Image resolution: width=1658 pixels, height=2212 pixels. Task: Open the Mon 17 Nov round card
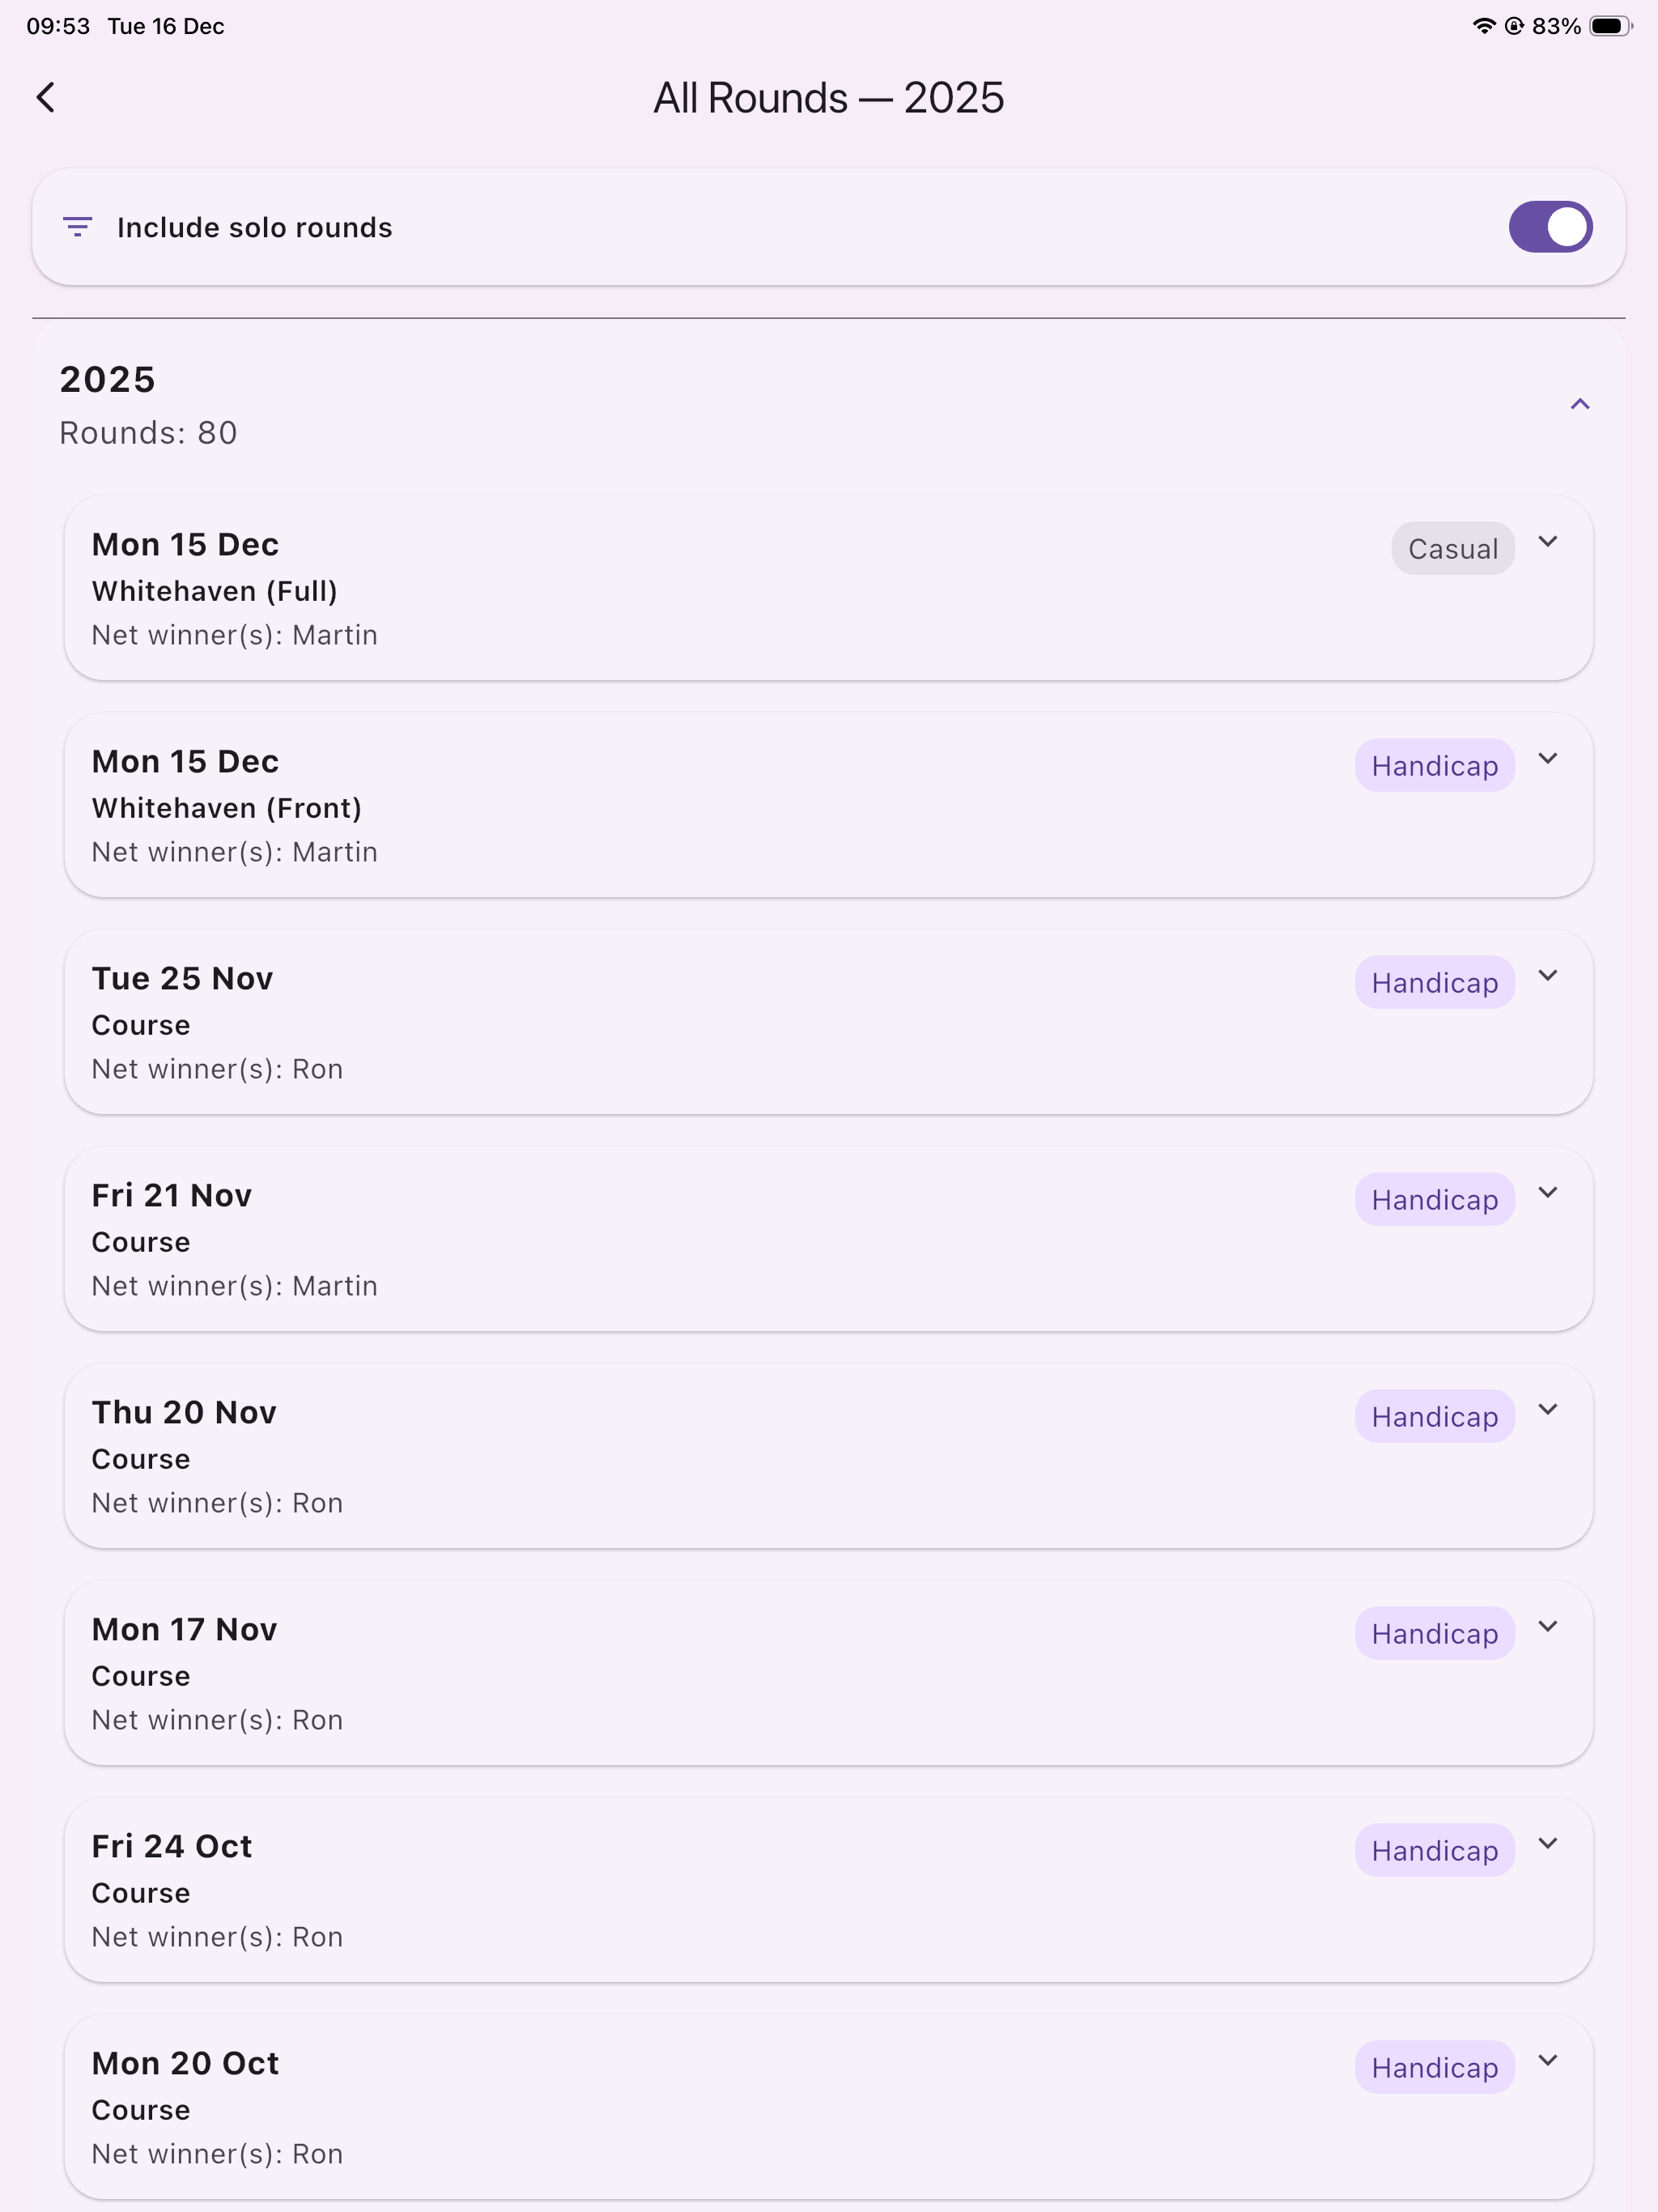click(x=828, y=1673)
